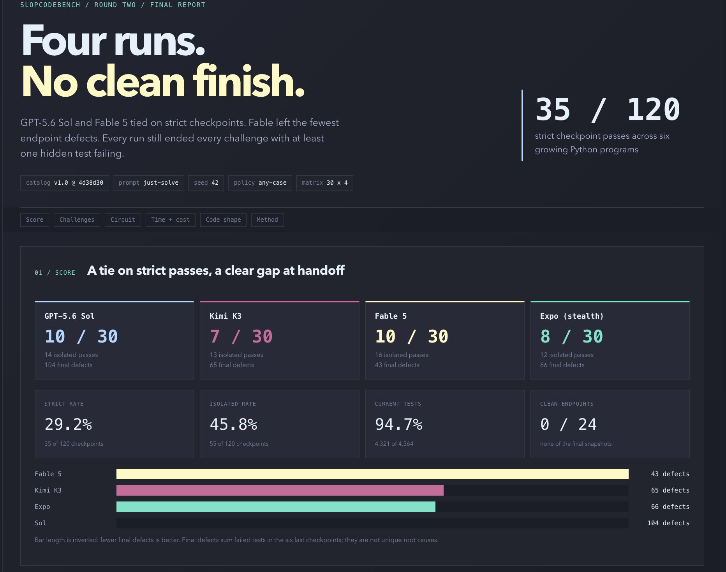Click the "CLEAN ENDPOINTS" label
Image resolution: width=726 pixels, height=572 pixels.
(x=567, y=404)
